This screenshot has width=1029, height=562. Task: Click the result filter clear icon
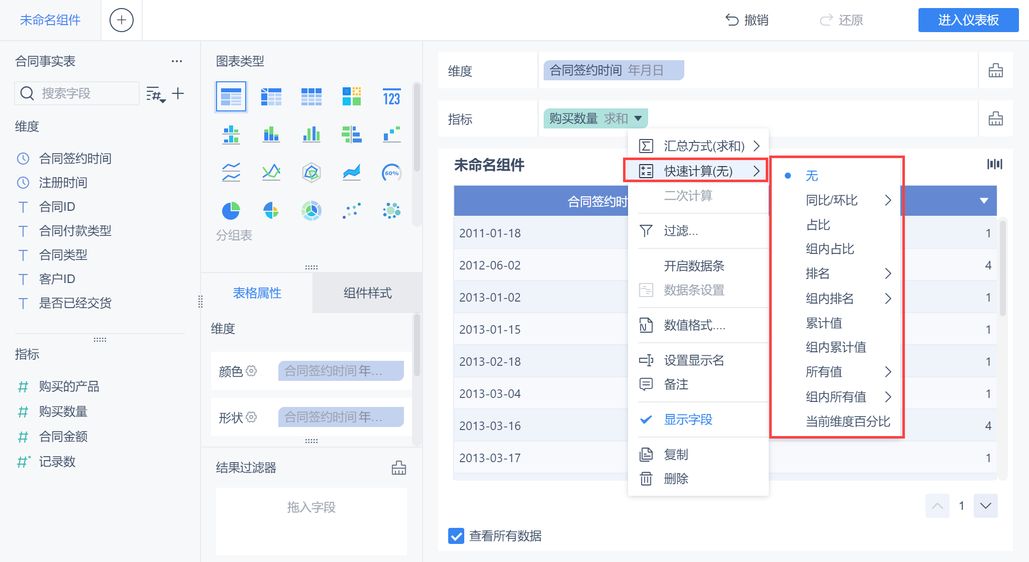point(398,468)
